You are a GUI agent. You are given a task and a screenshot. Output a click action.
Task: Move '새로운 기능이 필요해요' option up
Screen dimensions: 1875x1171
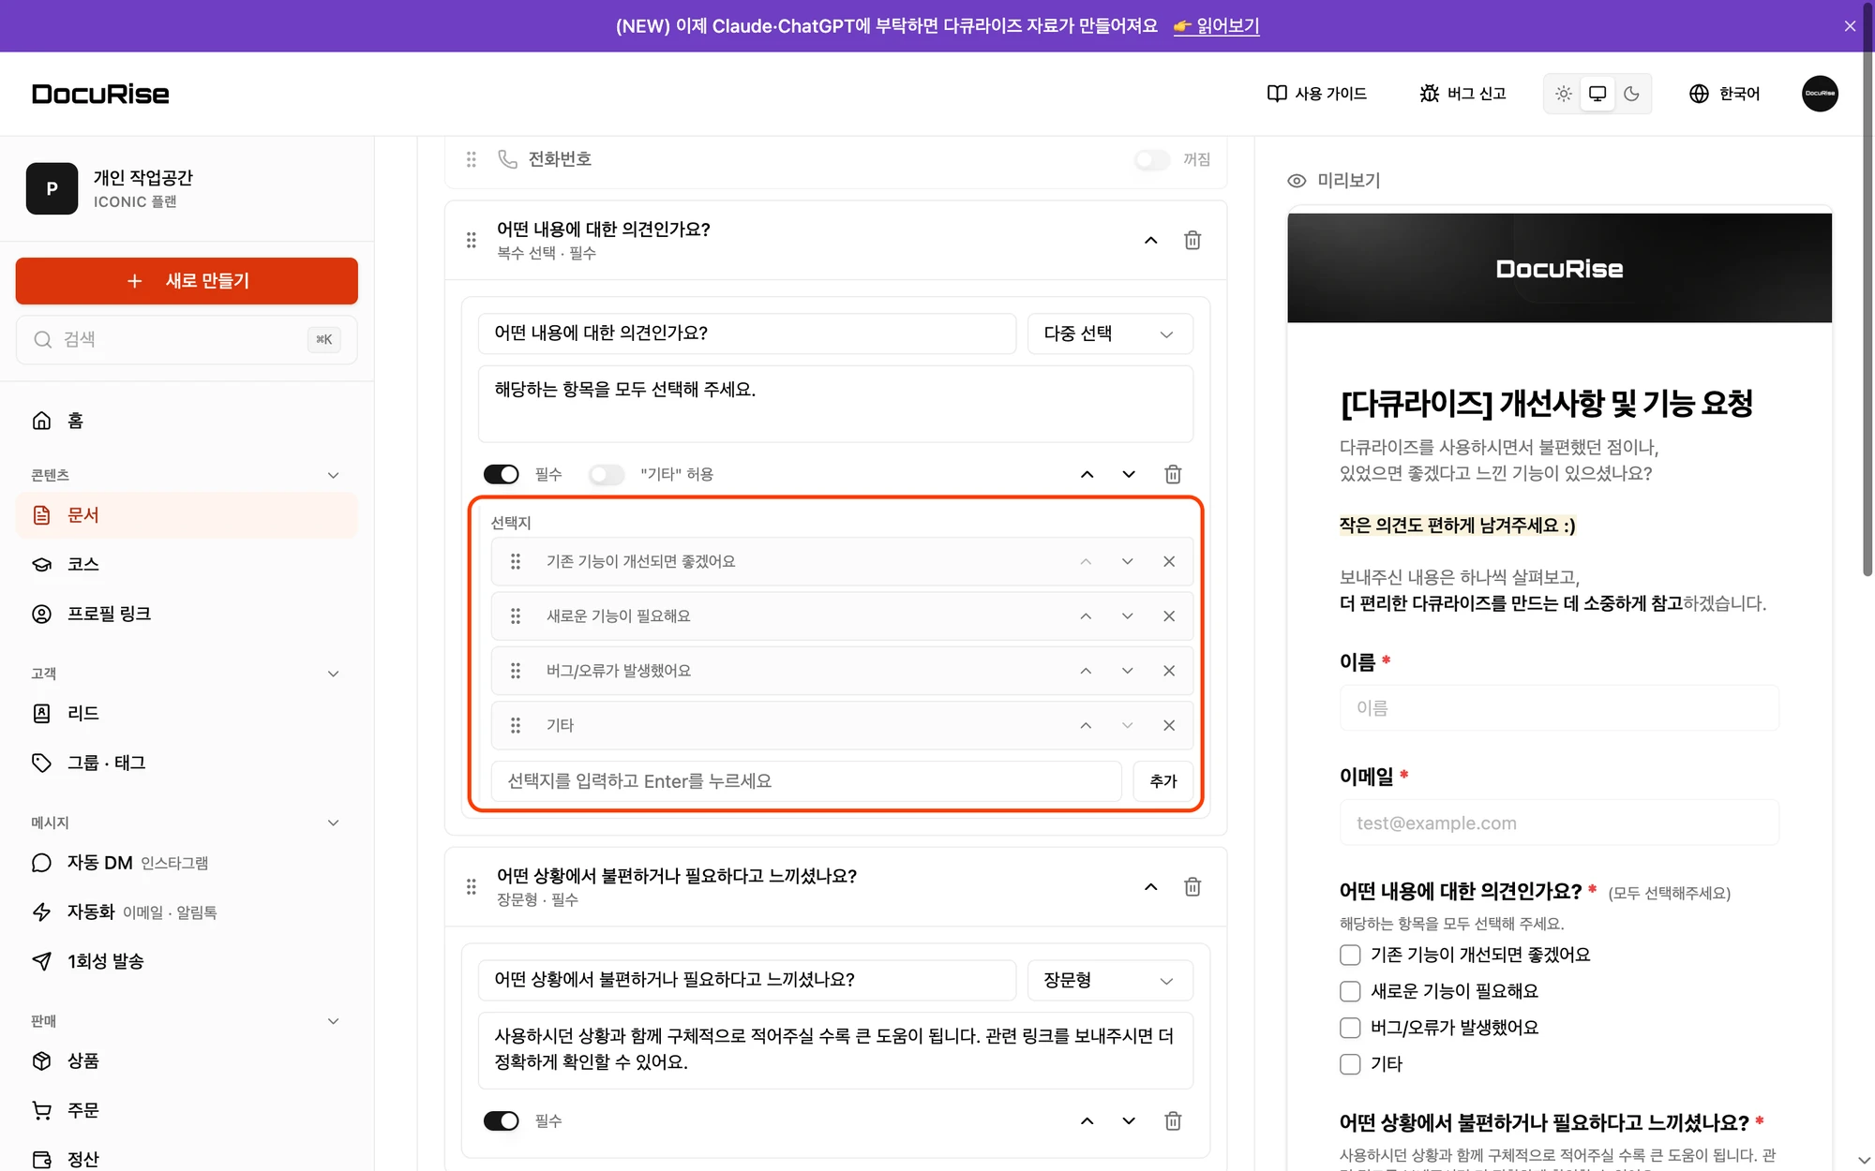tap(1086, 615)
